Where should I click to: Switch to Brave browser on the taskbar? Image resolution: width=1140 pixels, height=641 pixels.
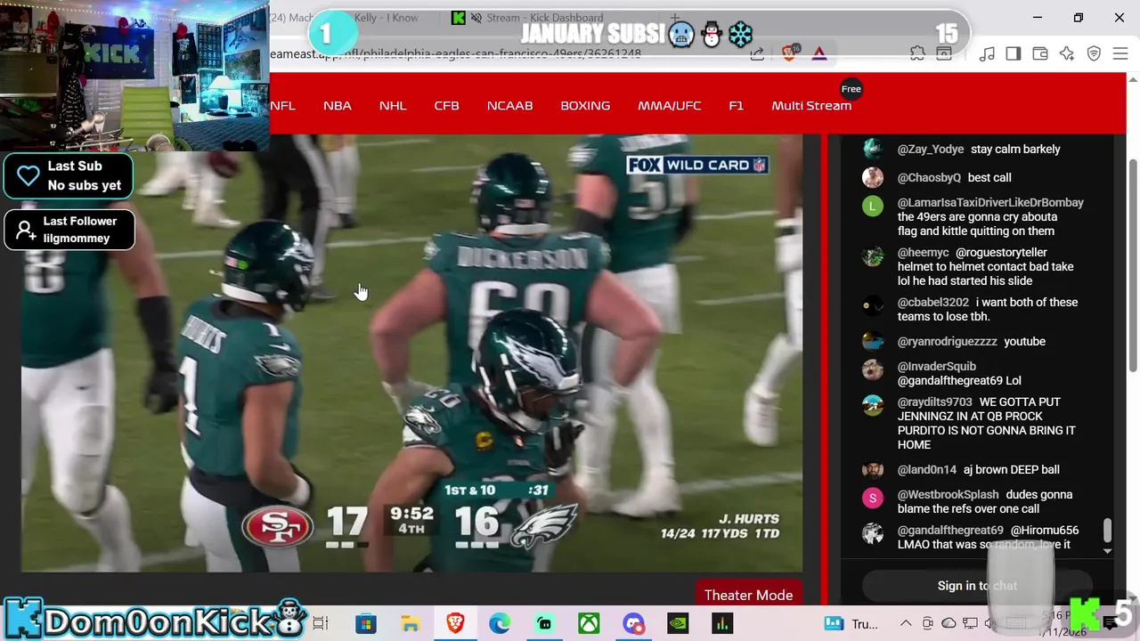tap(455, 623)
